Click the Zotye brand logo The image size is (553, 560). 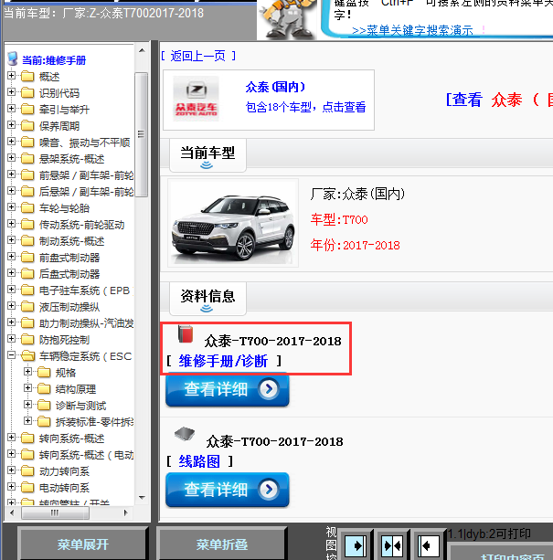(x=197, y=99)
